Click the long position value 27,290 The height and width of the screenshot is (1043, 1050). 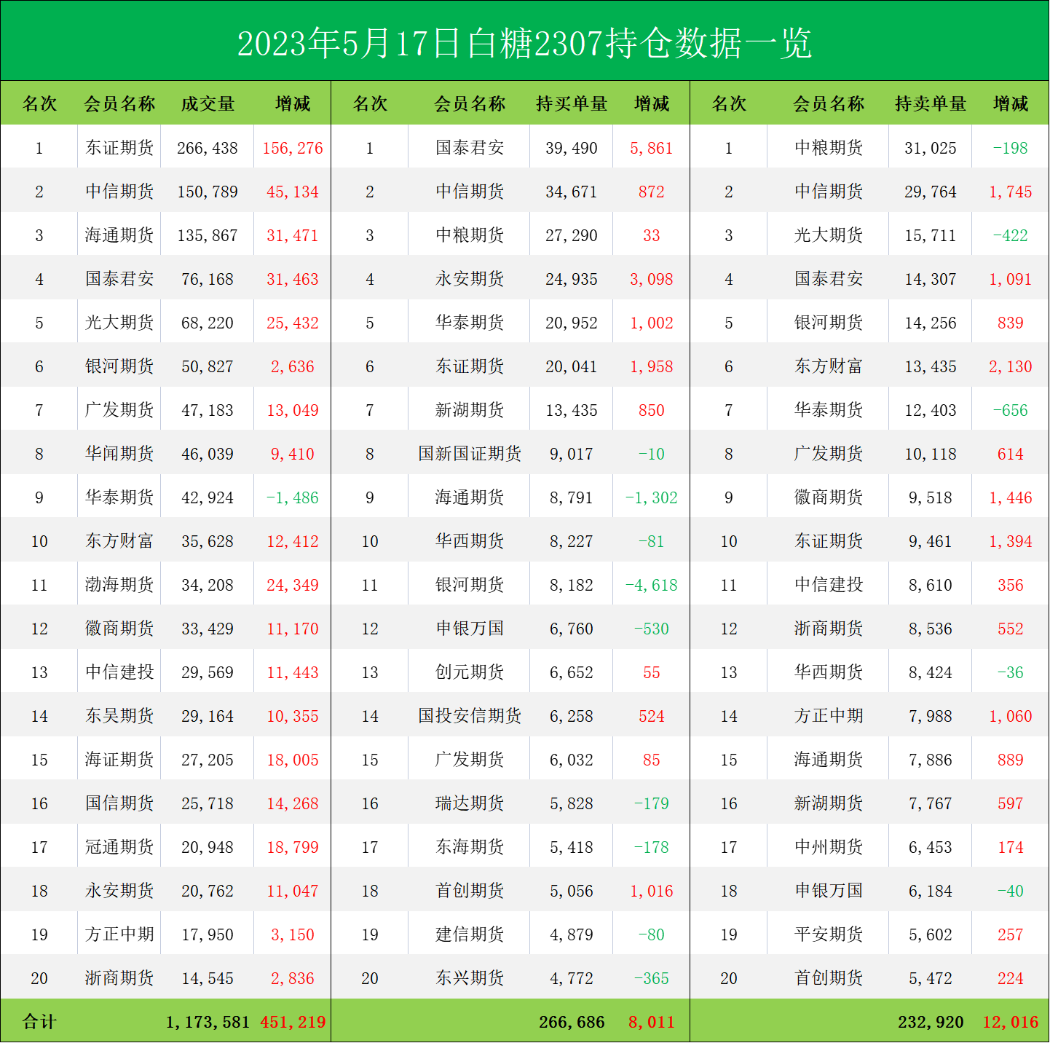pyautogui.click(x=572, y=235)
